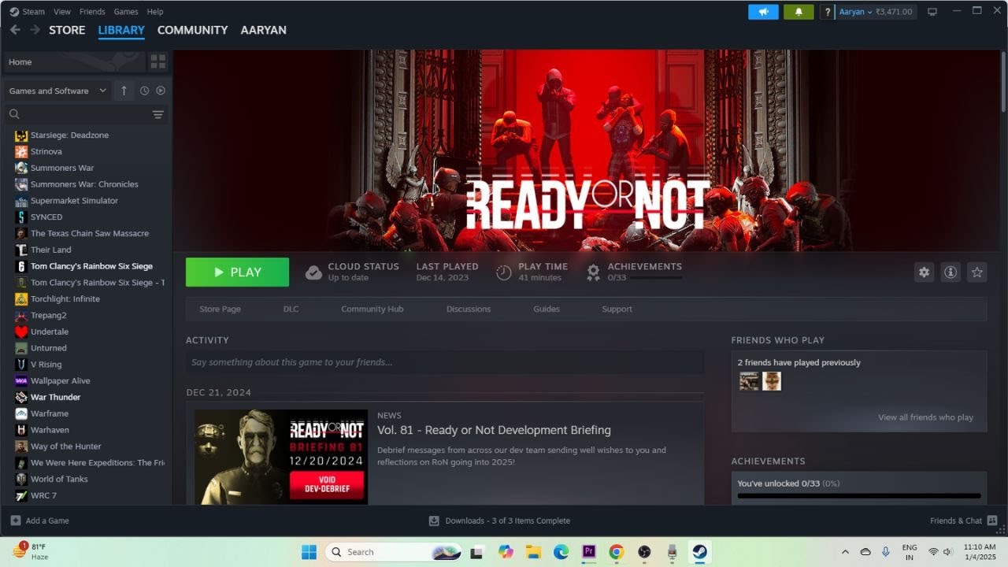Go back with the left arrow
Screen dimensions: 1008x567
click(15, 30)
